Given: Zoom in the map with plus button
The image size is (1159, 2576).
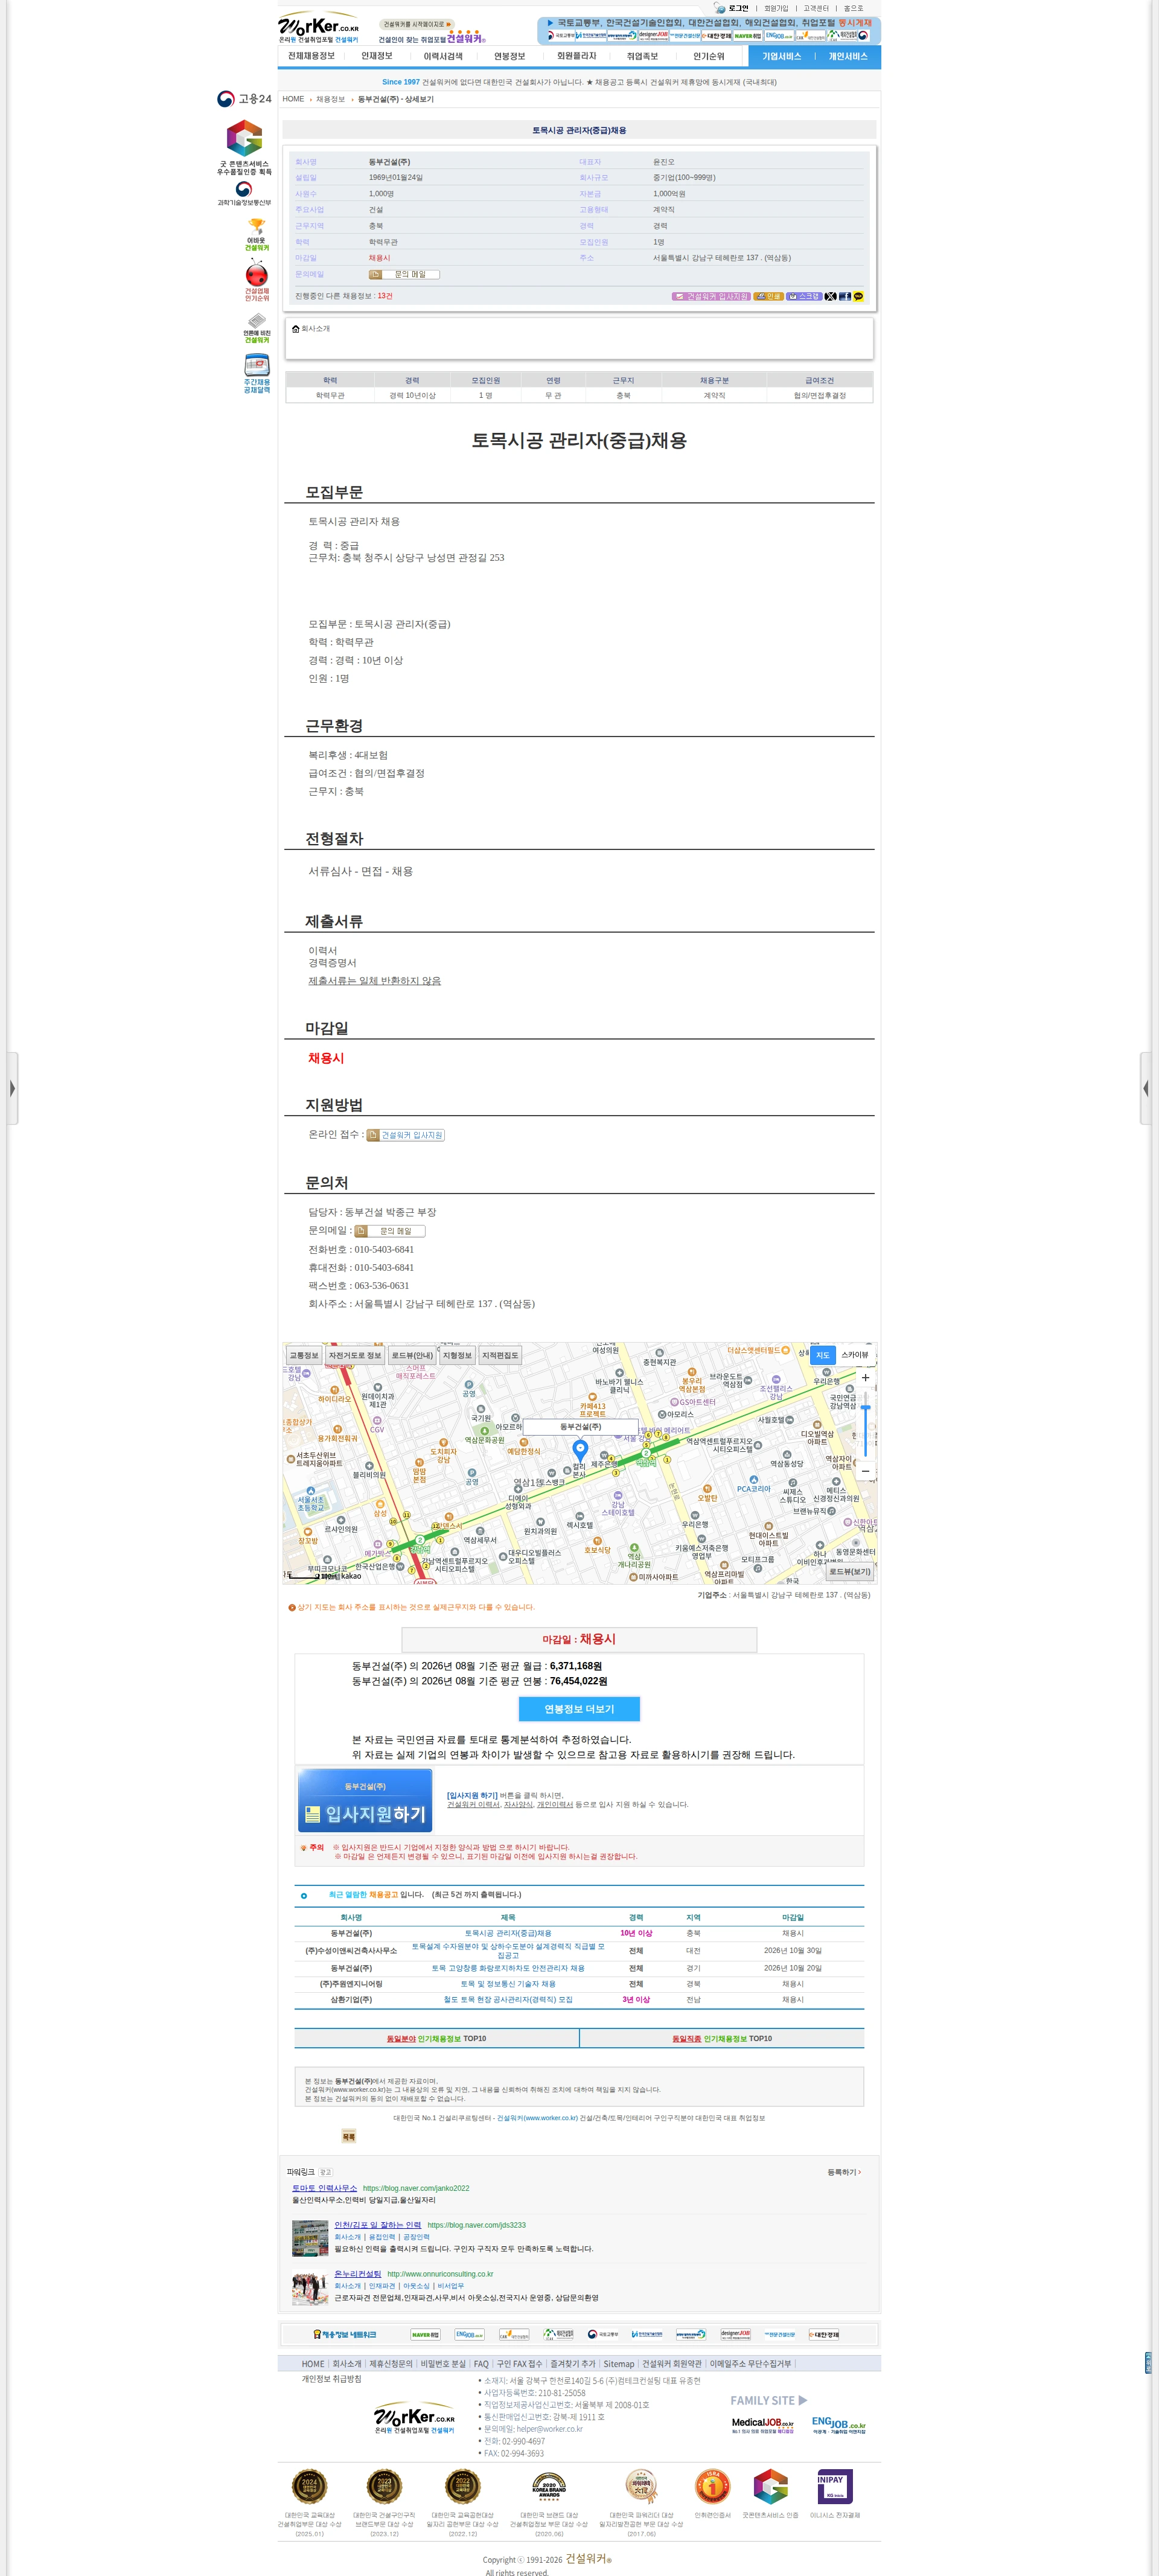Looking at the screenshot, I should click(x=865, y=1378).
